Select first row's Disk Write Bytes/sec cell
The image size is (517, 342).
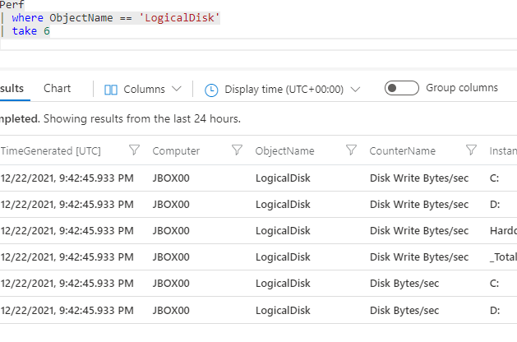(418, 178)
